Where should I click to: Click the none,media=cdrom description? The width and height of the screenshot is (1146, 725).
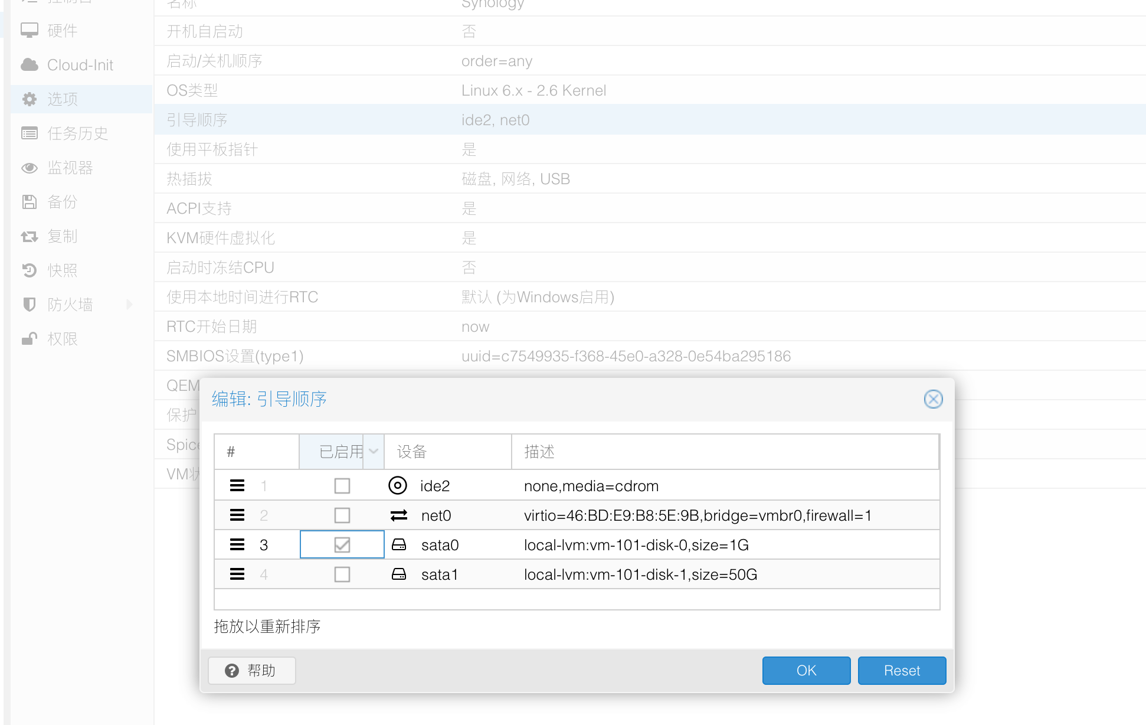pos(591,486)
